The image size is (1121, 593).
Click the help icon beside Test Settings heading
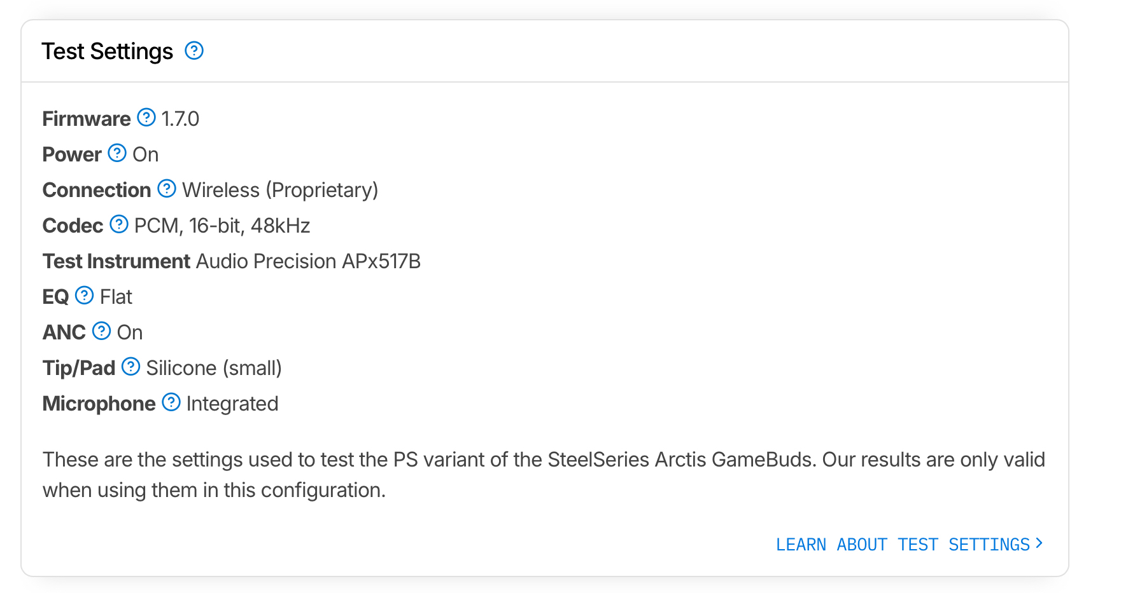click(194, 51)
